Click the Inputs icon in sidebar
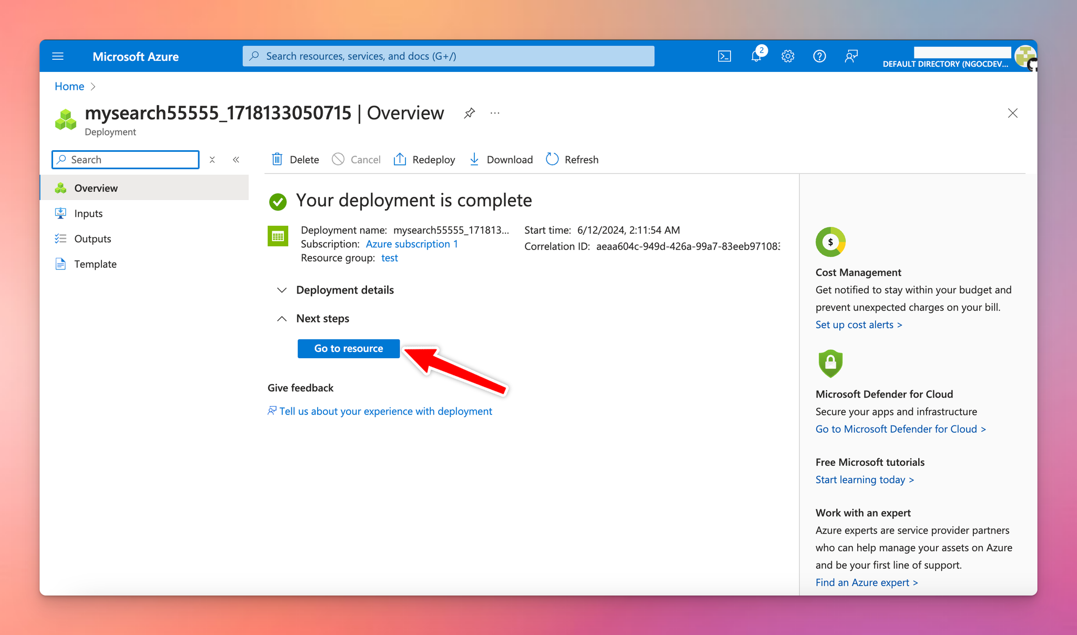Image resolution: width=1077 pixels, height=635 pixels. (60, 213)
